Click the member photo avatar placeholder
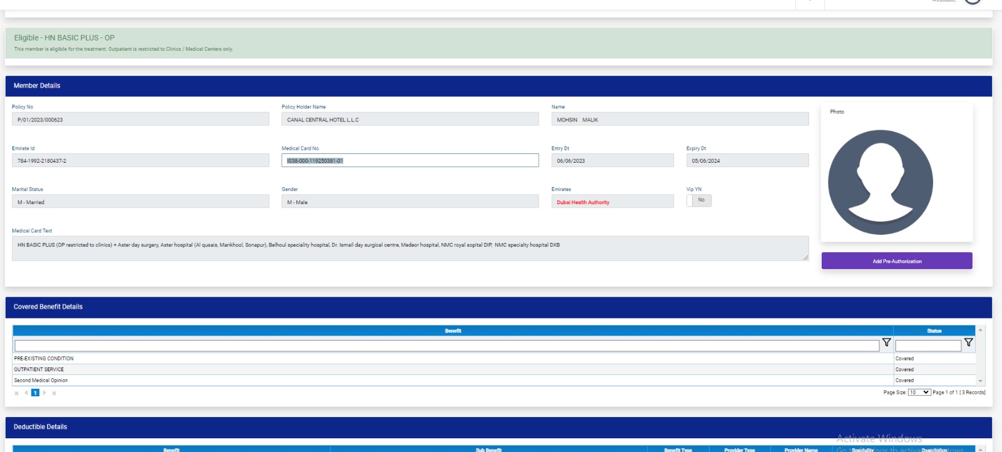Image resolution: width=1002 pixels, height=452 pixels. tap(880, 182)
